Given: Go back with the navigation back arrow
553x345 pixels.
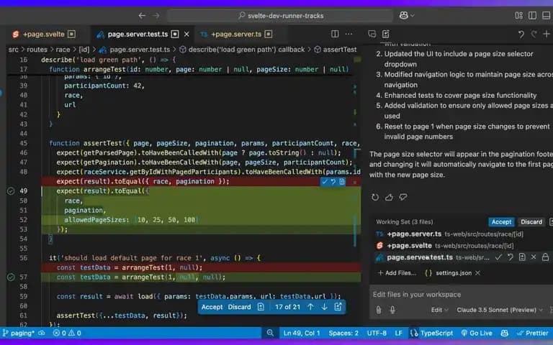Looking at the screenshot, I should click(142, 16).
